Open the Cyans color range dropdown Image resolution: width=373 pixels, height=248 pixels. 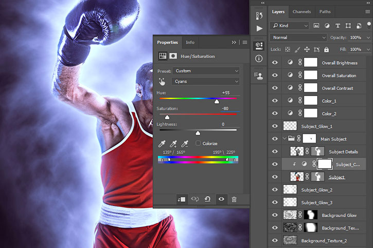205,82
